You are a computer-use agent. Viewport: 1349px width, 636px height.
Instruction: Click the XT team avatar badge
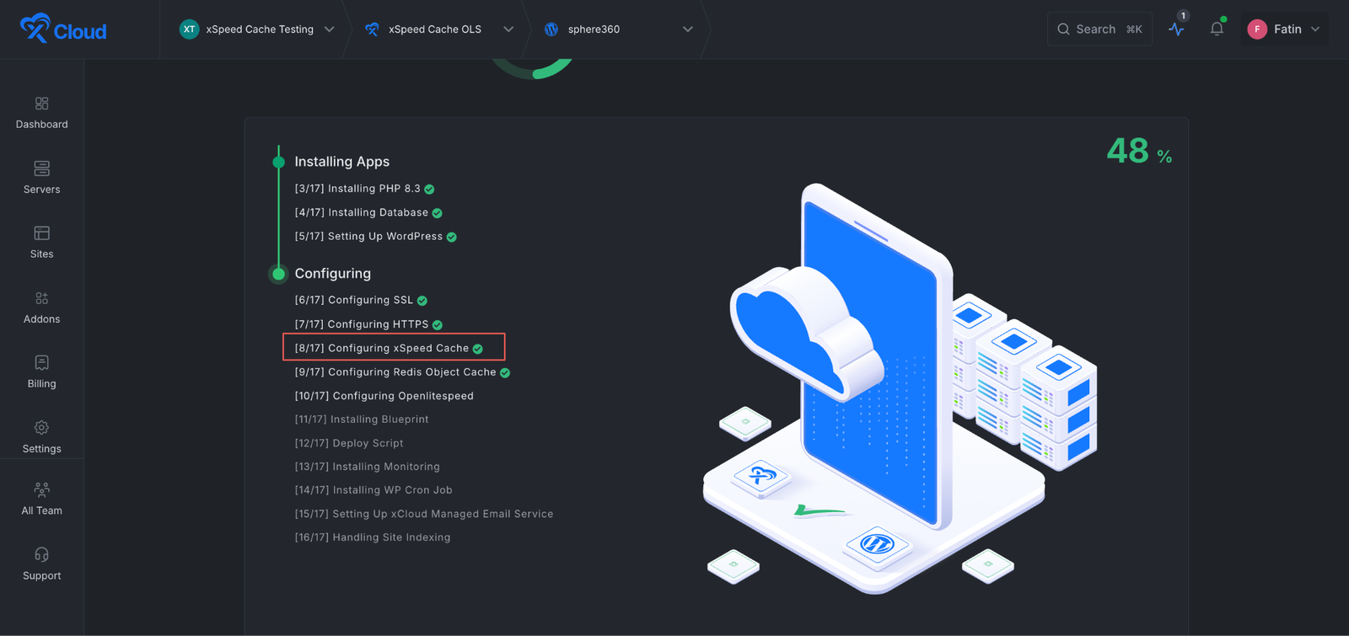pyautogui.click(x=189, y=29)
